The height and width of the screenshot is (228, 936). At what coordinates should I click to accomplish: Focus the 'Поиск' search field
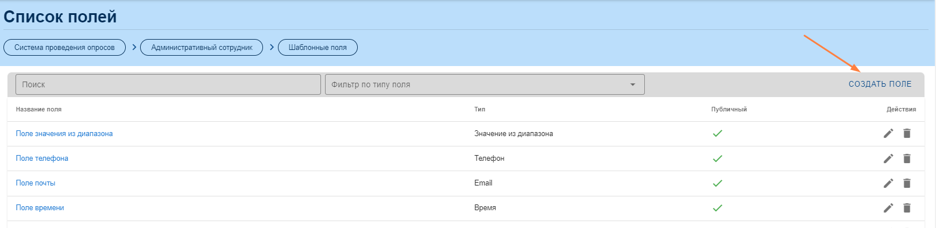click(x=168, y=84)
